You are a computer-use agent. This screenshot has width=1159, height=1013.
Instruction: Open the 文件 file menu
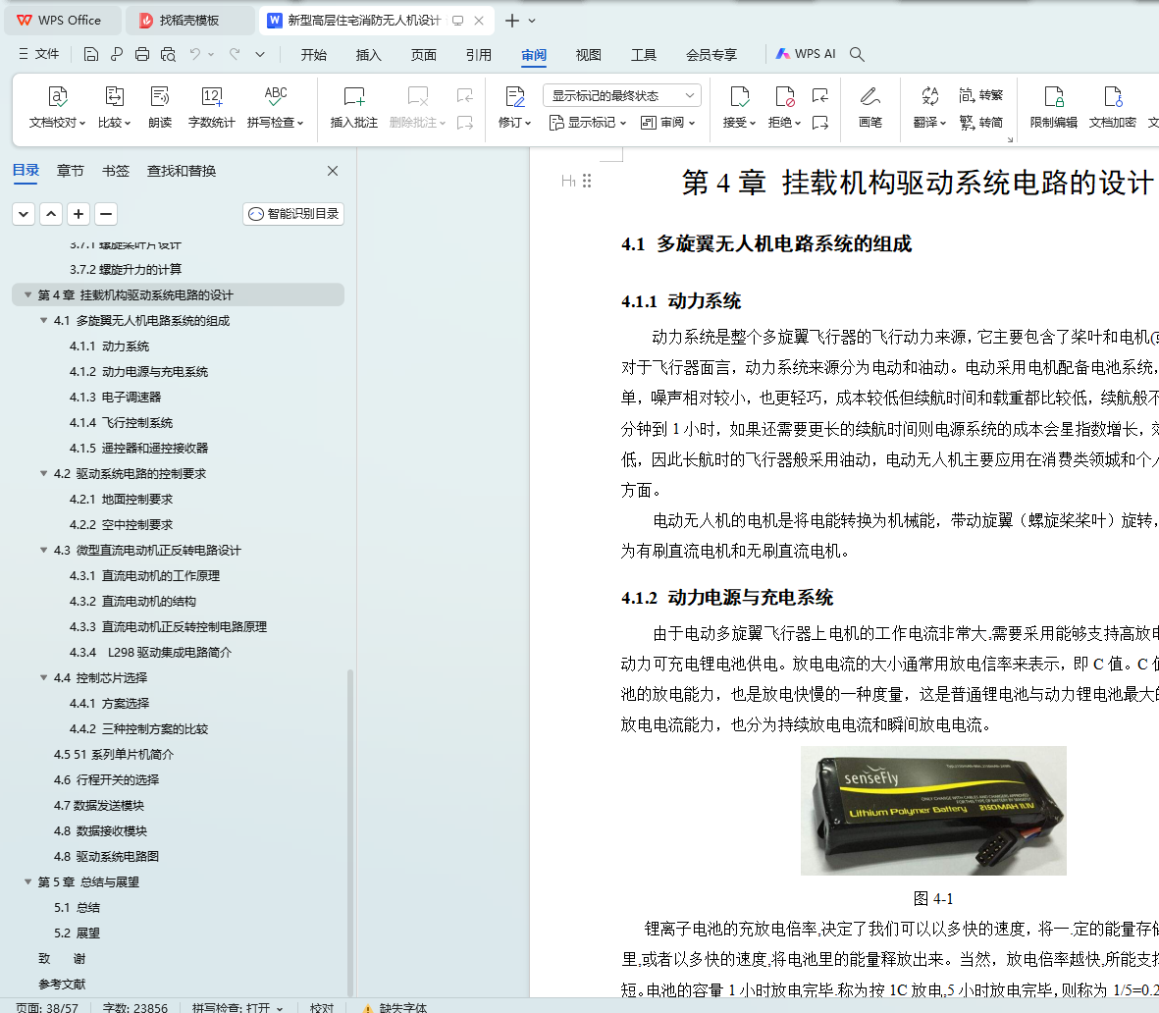pyautogui.click(x=38, y=54)
